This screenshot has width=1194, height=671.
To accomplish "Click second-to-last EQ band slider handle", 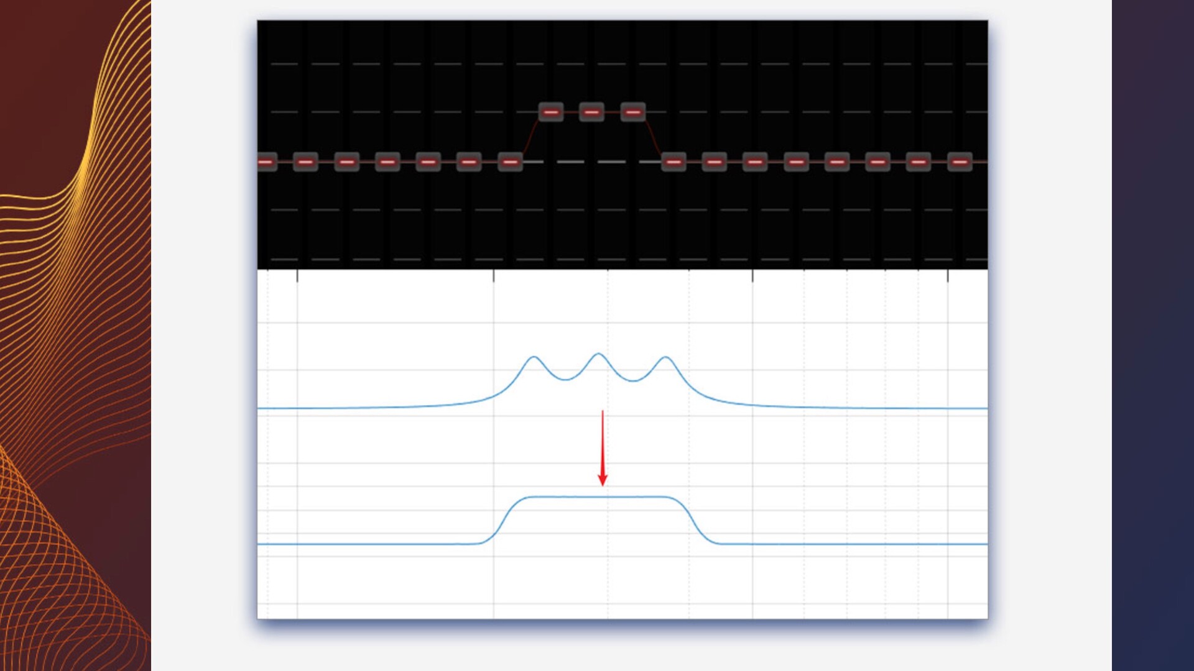I will (919, 162).
